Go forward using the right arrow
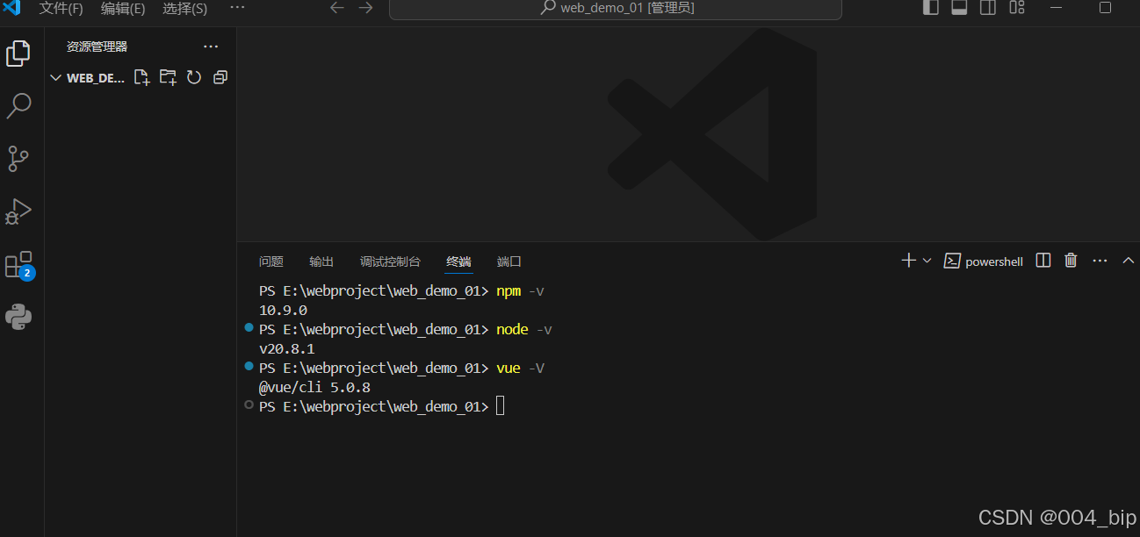Screen dimensions: 1140x537 (365, 8)
